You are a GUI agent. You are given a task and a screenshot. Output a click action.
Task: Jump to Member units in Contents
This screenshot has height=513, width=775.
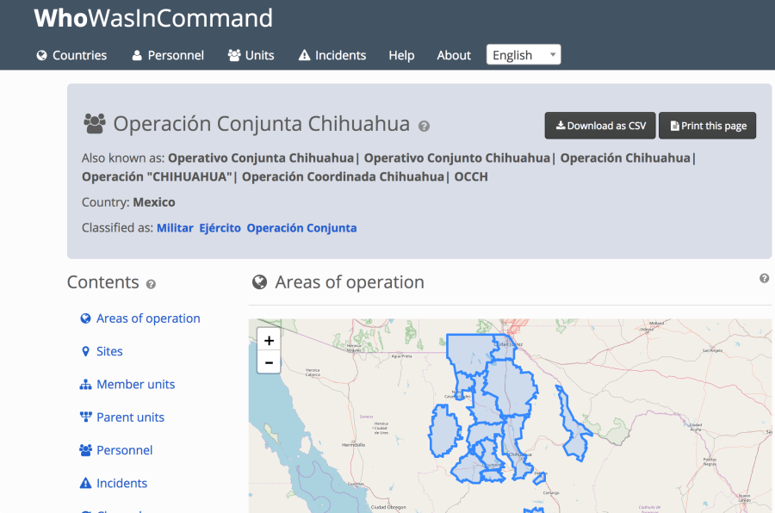[135, 385]
